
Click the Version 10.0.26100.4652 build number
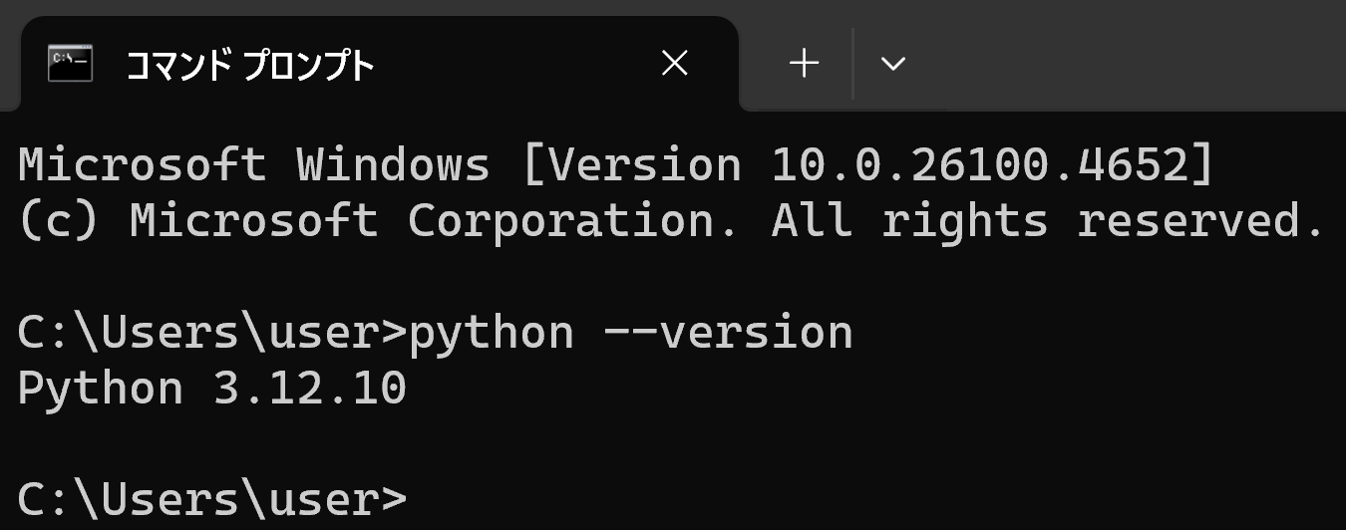[x=867, y=165]
